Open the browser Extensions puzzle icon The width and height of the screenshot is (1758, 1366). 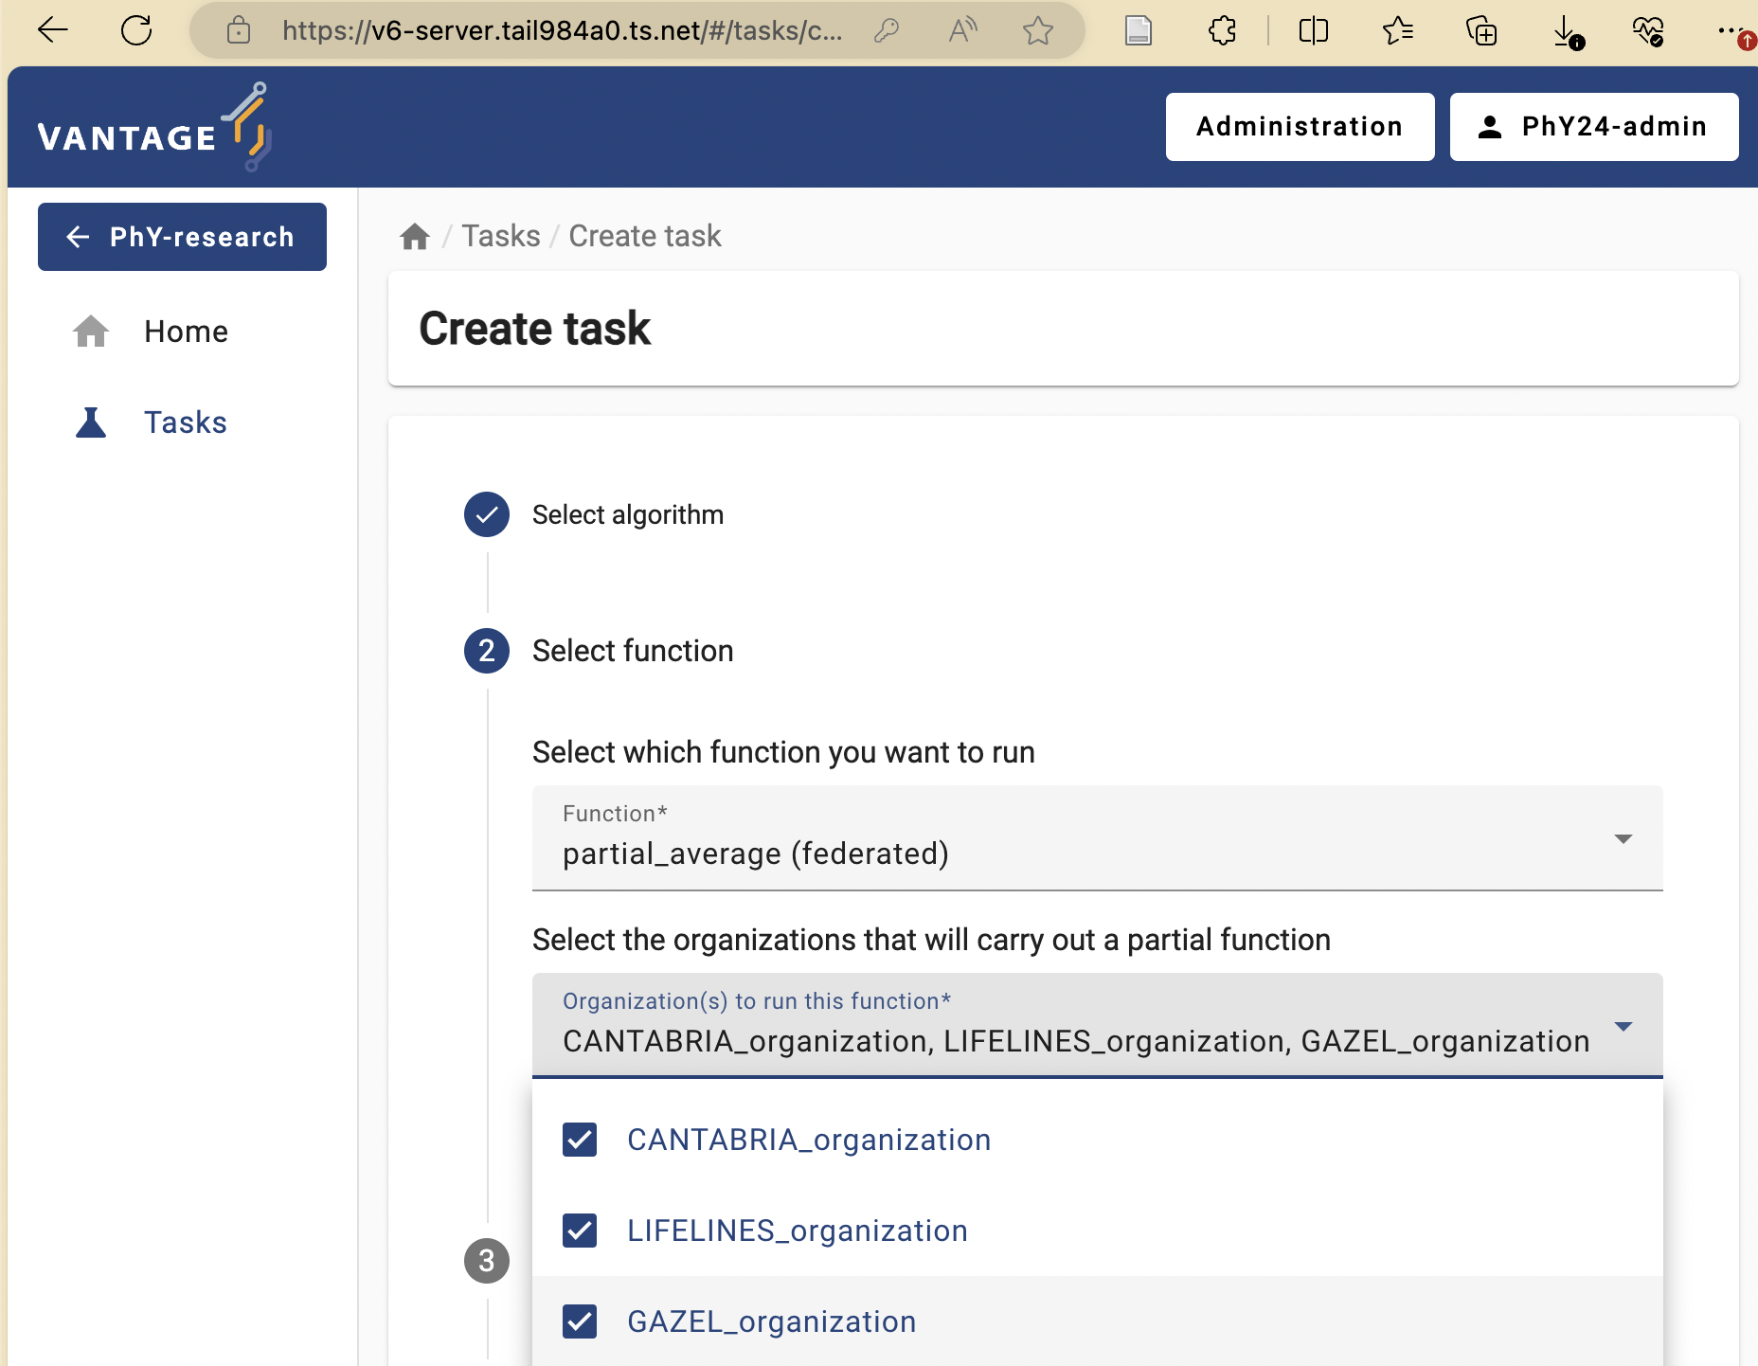tap(1222, 31)
